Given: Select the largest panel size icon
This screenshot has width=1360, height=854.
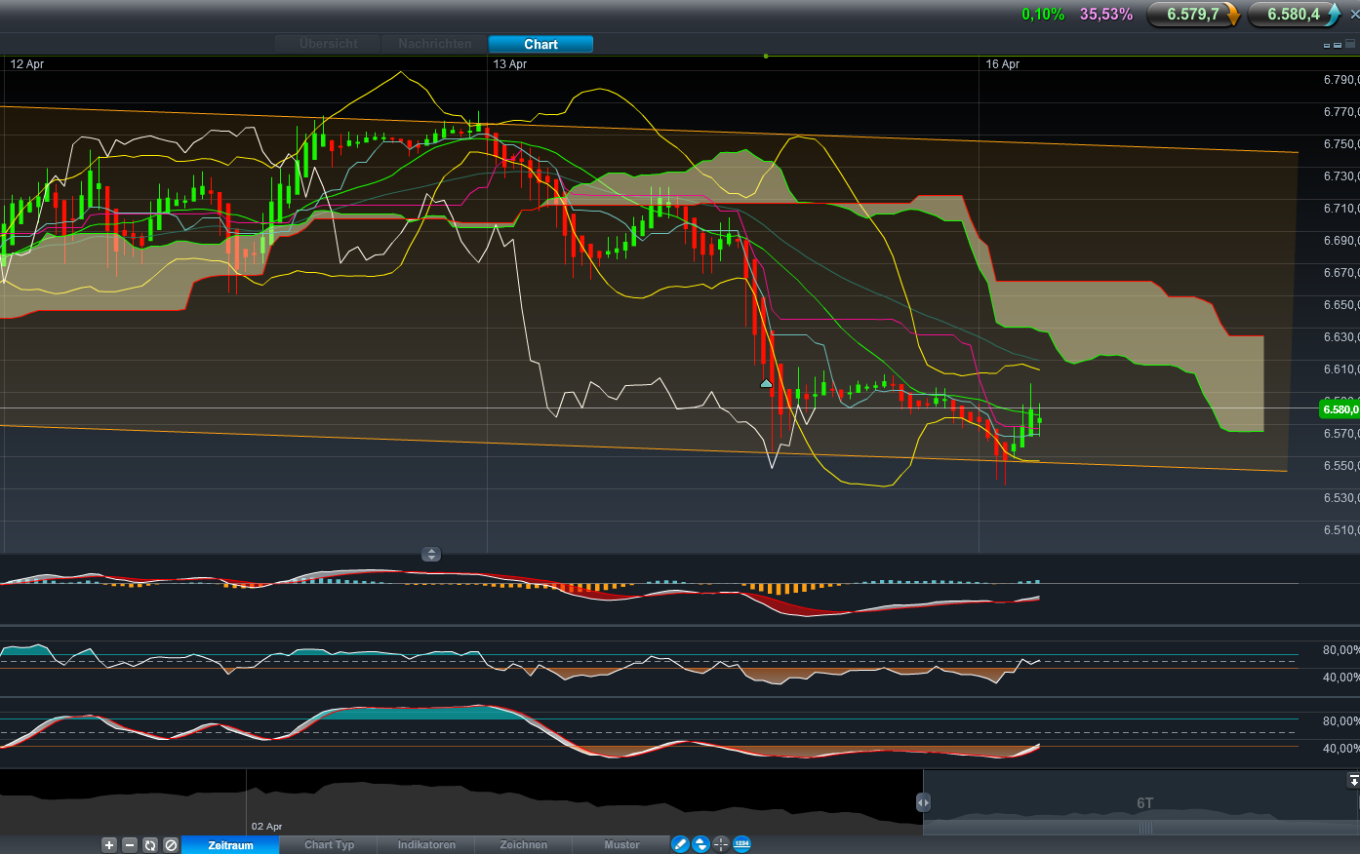Looking at the screenshot, I should pos(1348,45).
